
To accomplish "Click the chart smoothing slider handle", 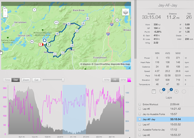I will tap(63, 80).
